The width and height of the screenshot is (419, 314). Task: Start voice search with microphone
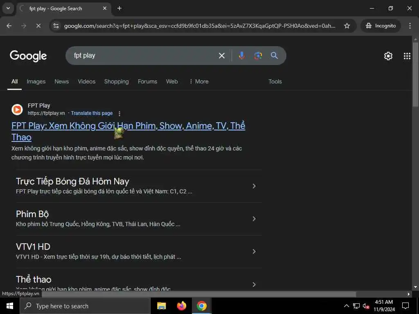point(241,56)
